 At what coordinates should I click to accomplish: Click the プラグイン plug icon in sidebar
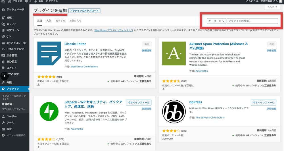pyautogui.click(x=3, y=89)
